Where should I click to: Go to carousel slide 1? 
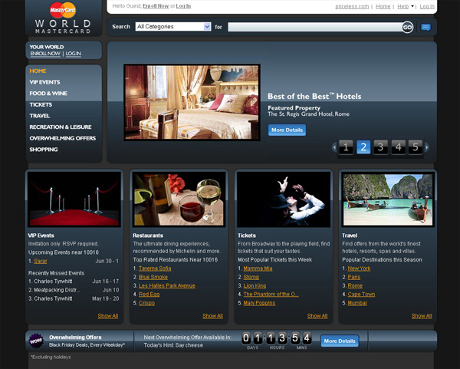346,147
